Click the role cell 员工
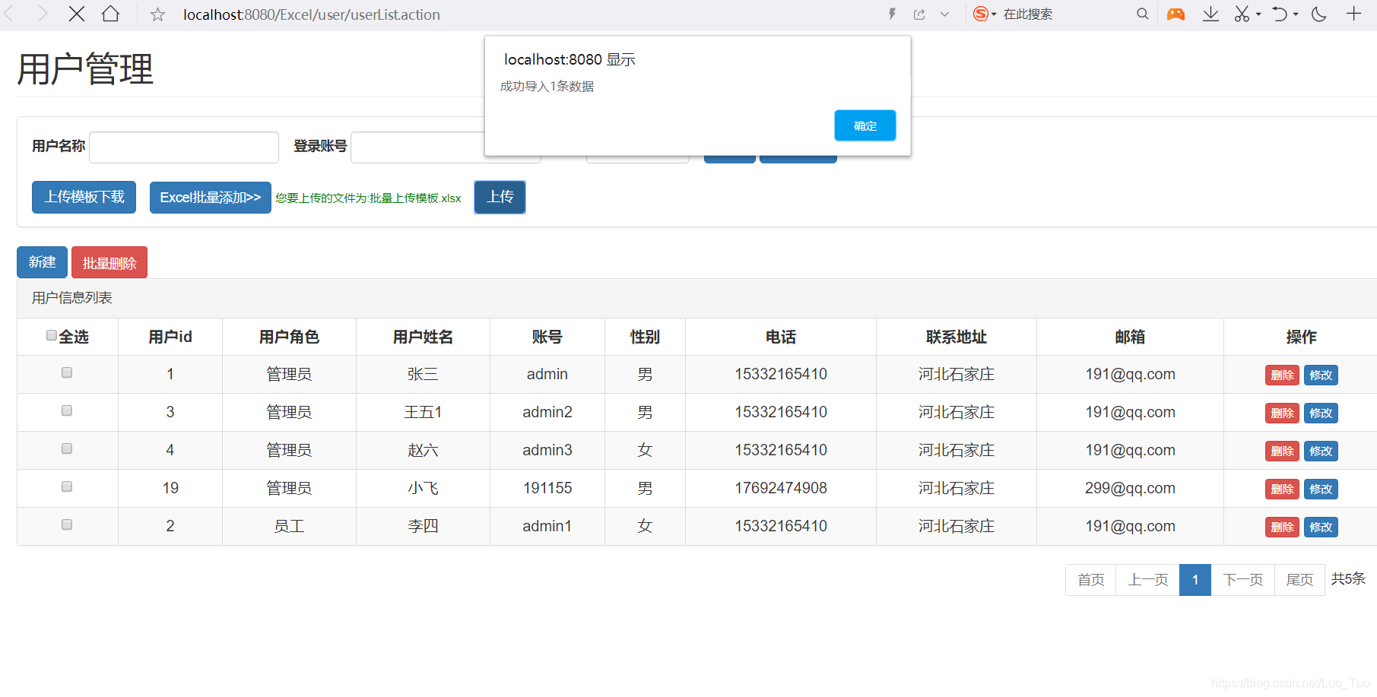 (x=289, y=526)
